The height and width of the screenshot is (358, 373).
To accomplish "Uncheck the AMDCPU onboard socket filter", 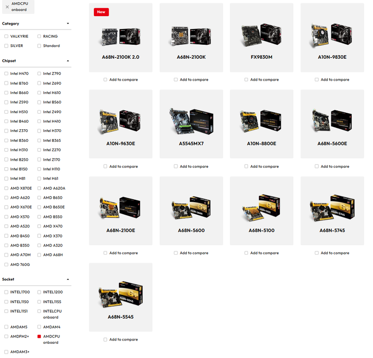I will 39,337.
